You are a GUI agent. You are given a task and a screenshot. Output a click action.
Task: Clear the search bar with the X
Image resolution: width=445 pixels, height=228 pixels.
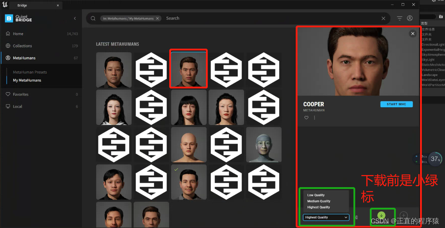click(x=383, y=18)
